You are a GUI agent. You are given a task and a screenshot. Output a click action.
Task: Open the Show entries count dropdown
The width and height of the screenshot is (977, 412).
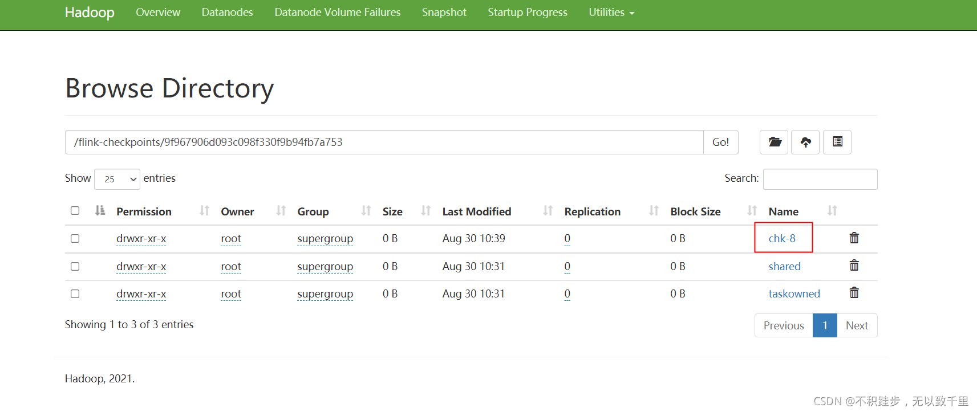pyautogui.click(x=117, y=179)
